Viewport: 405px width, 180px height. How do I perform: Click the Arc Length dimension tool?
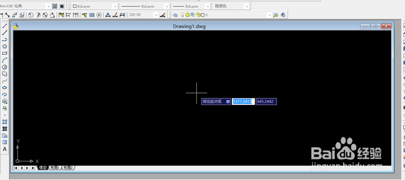pyautogui.click(x=15, y=15)
